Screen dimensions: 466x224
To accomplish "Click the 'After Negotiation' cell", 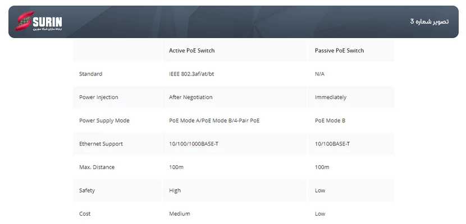I will click(191, 97).
